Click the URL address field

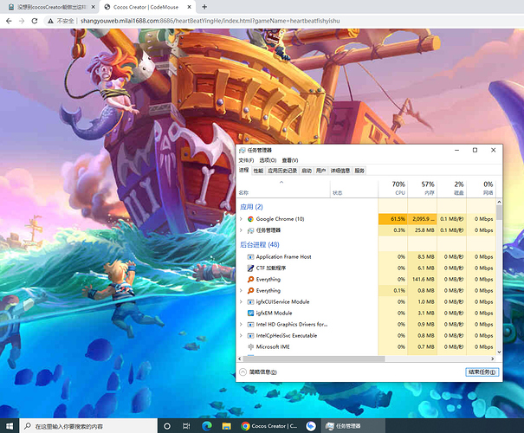click(210, 21)
